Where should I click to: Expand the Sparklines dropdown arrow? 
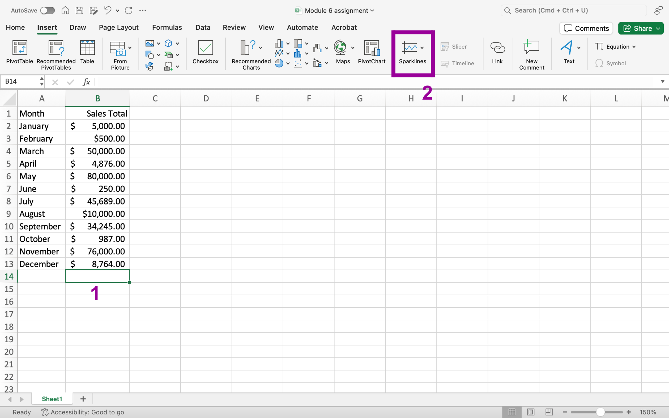coord(422,48)
